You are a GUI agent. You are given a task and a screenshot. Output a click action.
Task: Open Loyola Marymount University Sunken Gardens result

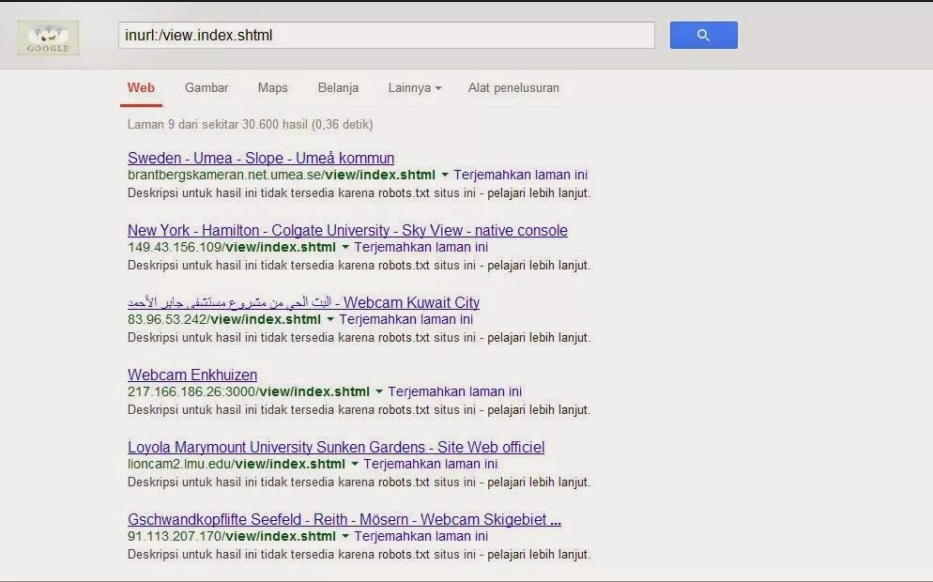point(336,447)
